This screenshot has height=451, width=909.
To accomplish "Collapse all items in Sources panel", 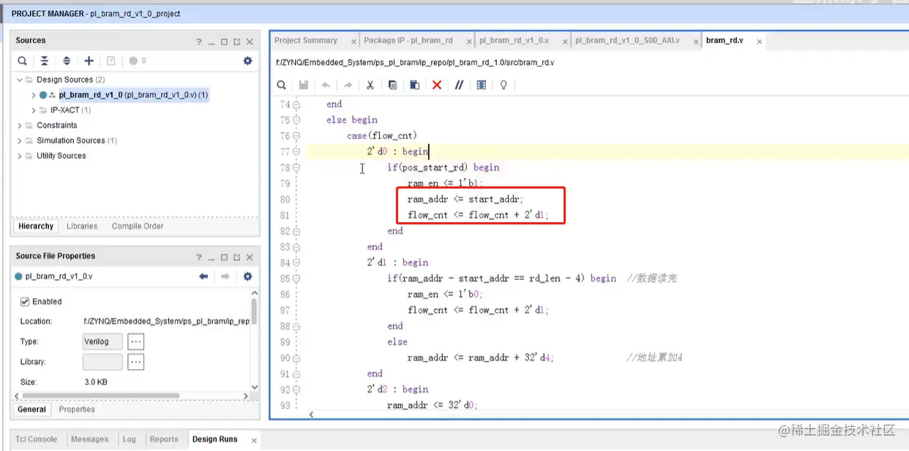I will [45, 61].
